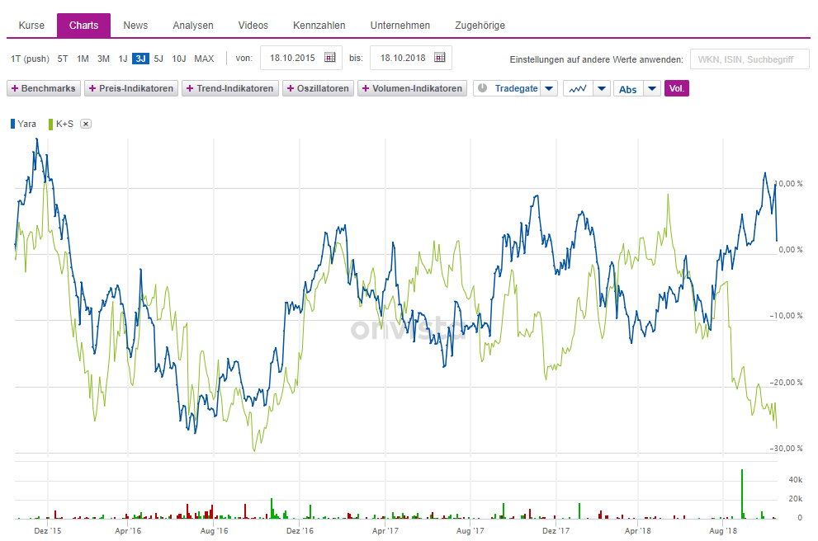818x541 pixels.
Task: Click the tall green volume bar near Aug '18
Action: pos(742,493)
